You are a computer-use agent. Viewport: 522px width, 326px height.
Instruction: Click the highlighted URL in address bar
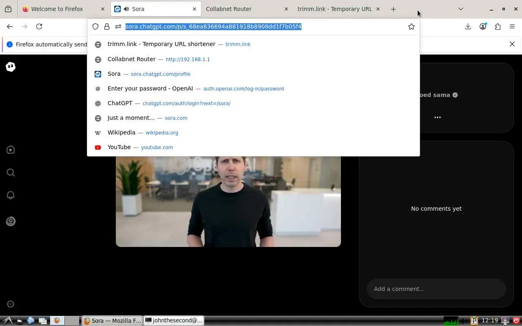pos(213,26)
